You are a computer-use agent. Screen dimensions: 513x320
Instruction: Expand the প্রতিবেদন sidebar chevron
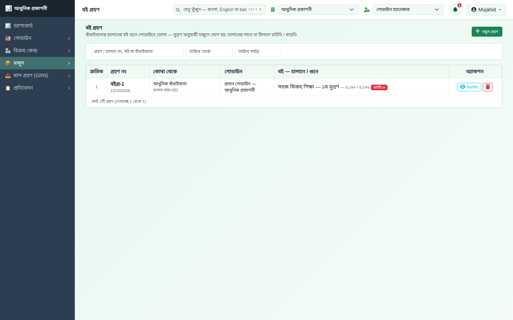(x=69, y=88)
